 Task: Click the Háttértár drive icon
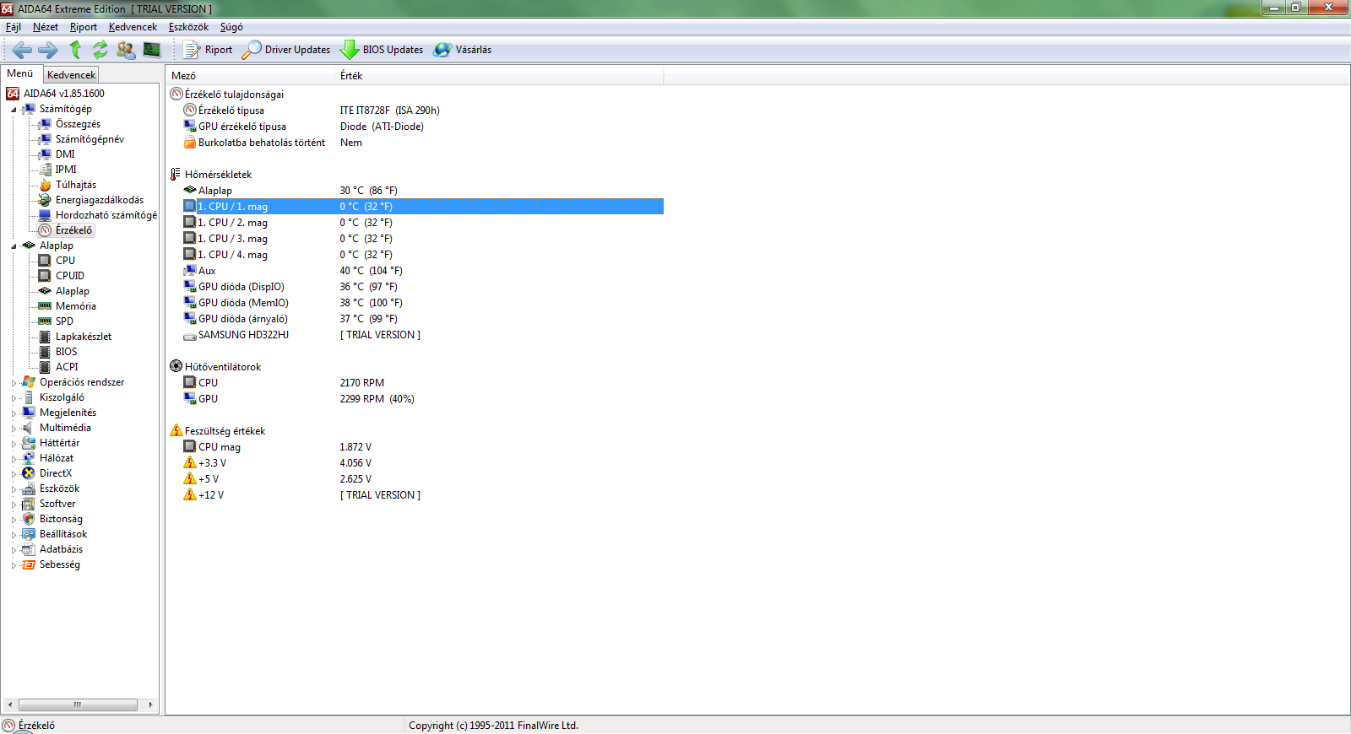pos(29,443)
